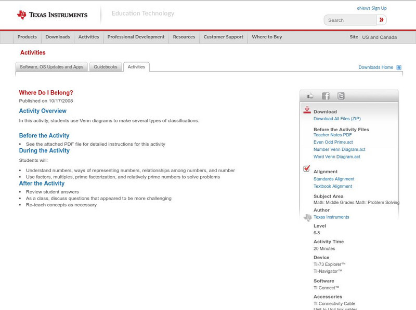The width and height of the screenshot is (416, 310).
Task: Open the Products menu
Action: point(27,37)
